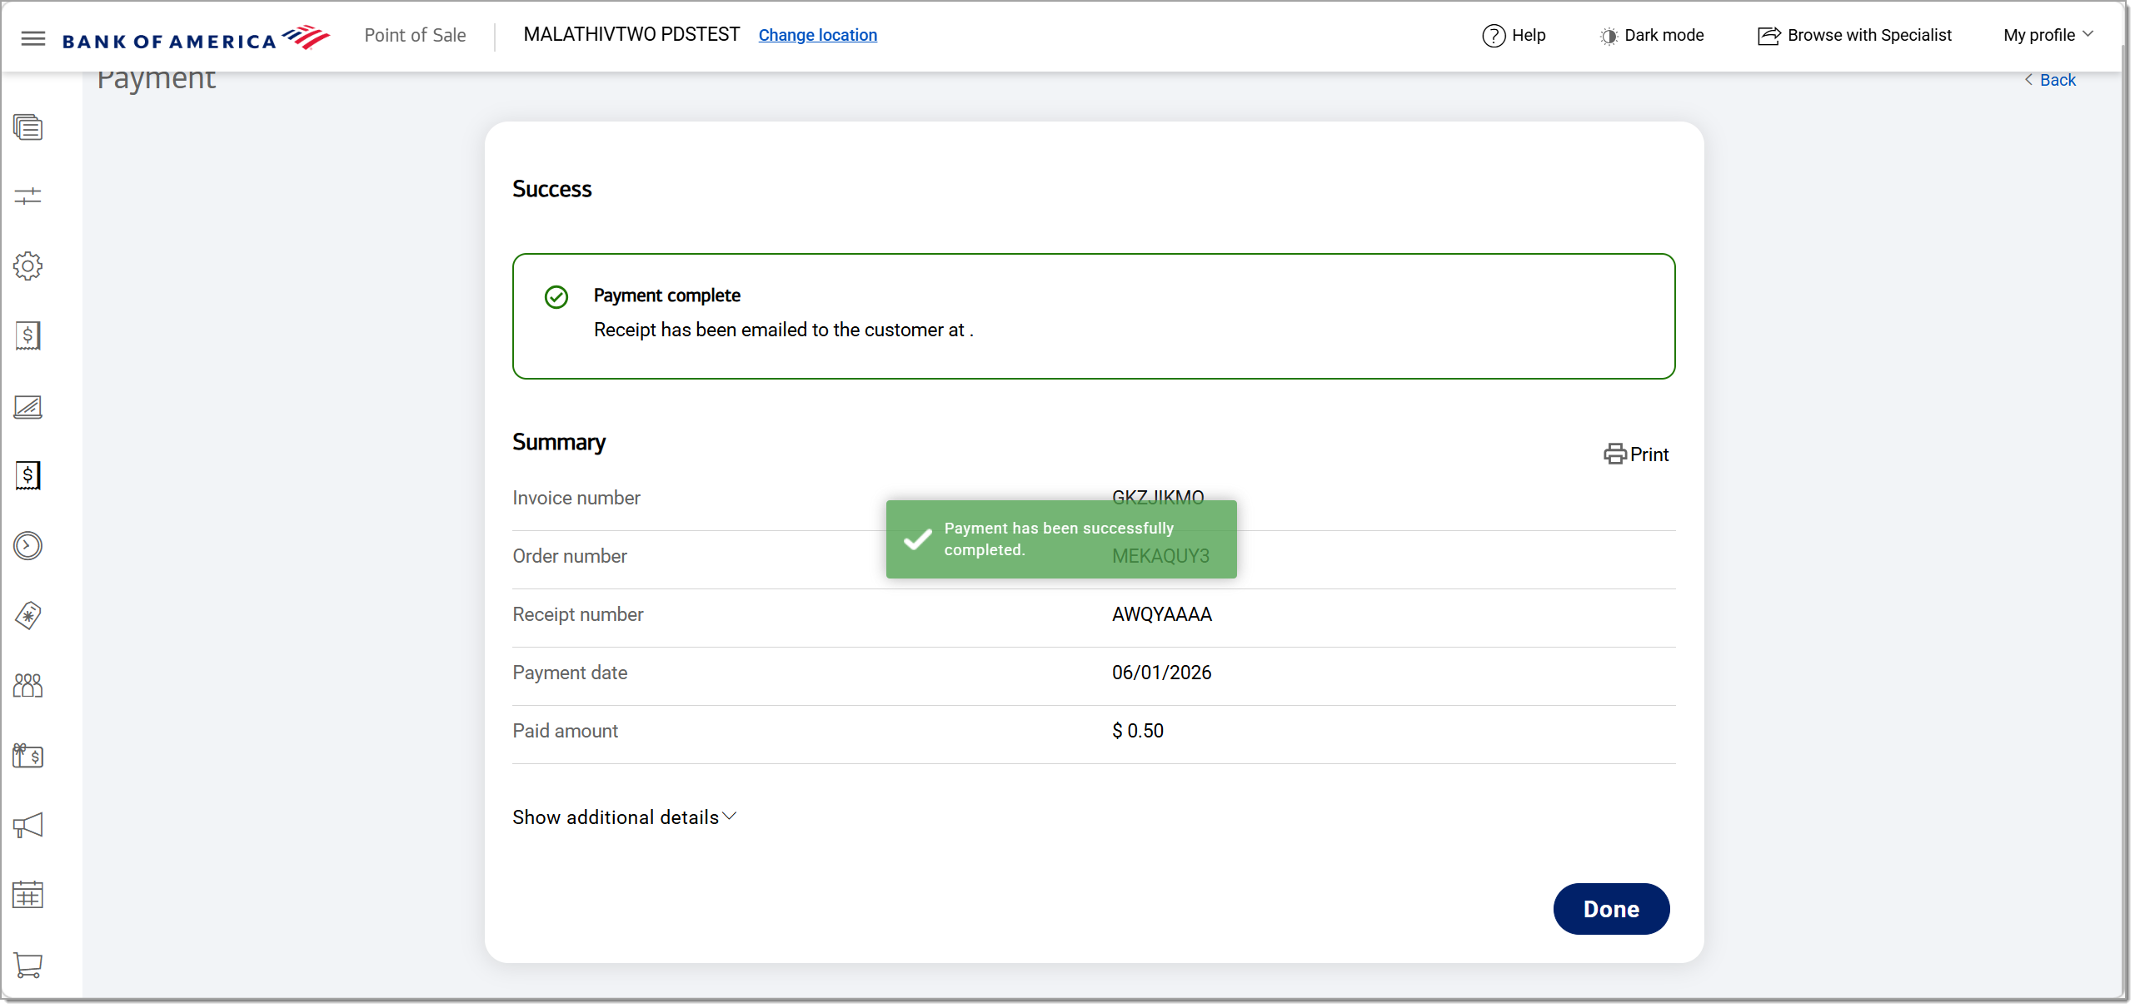Toggle Dark mode
Viewport: 2135px width, 1008px height.
click(x=1652, y=36)
